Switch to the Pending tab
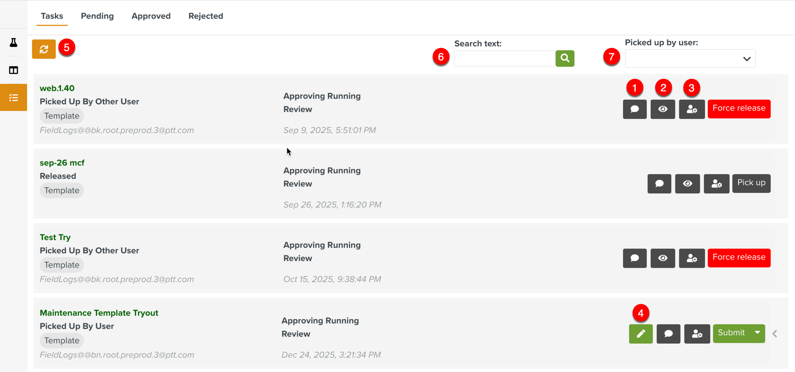Viewport: 795px width, 372px height. click(97, 16)
